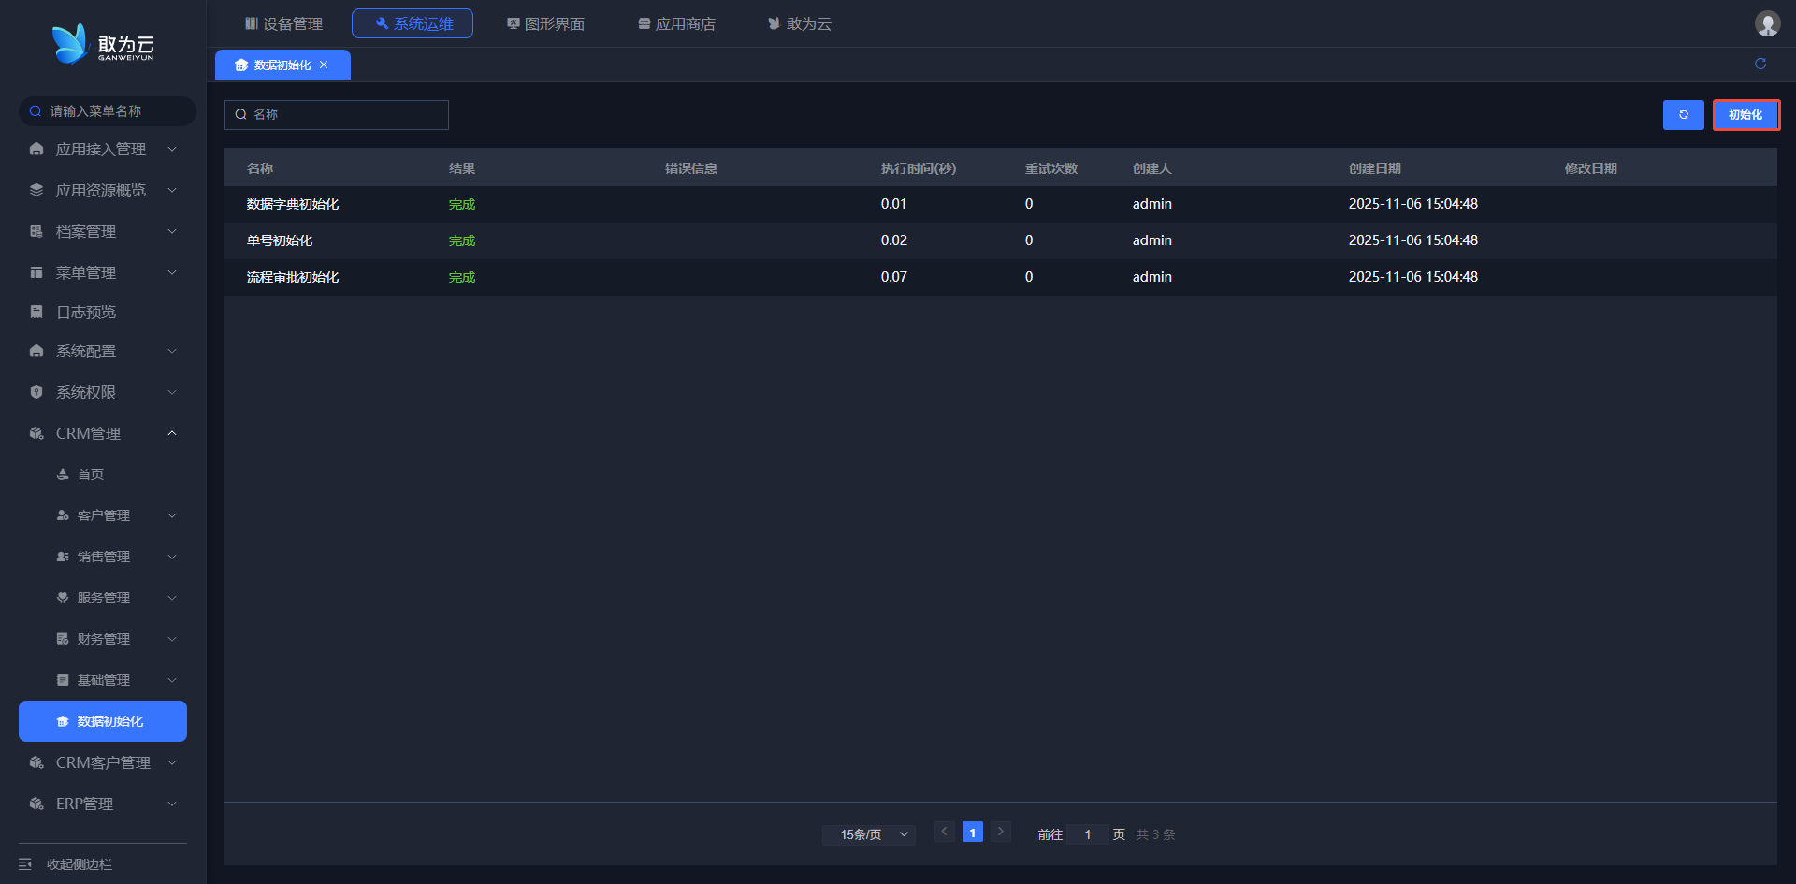Select the 数据初始化 page tab

click(282, 65)
